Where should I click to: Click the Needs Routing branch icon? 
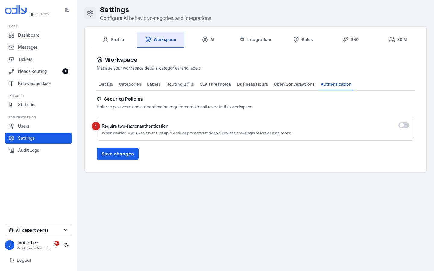pyautogui.click(x=11, y=71)
